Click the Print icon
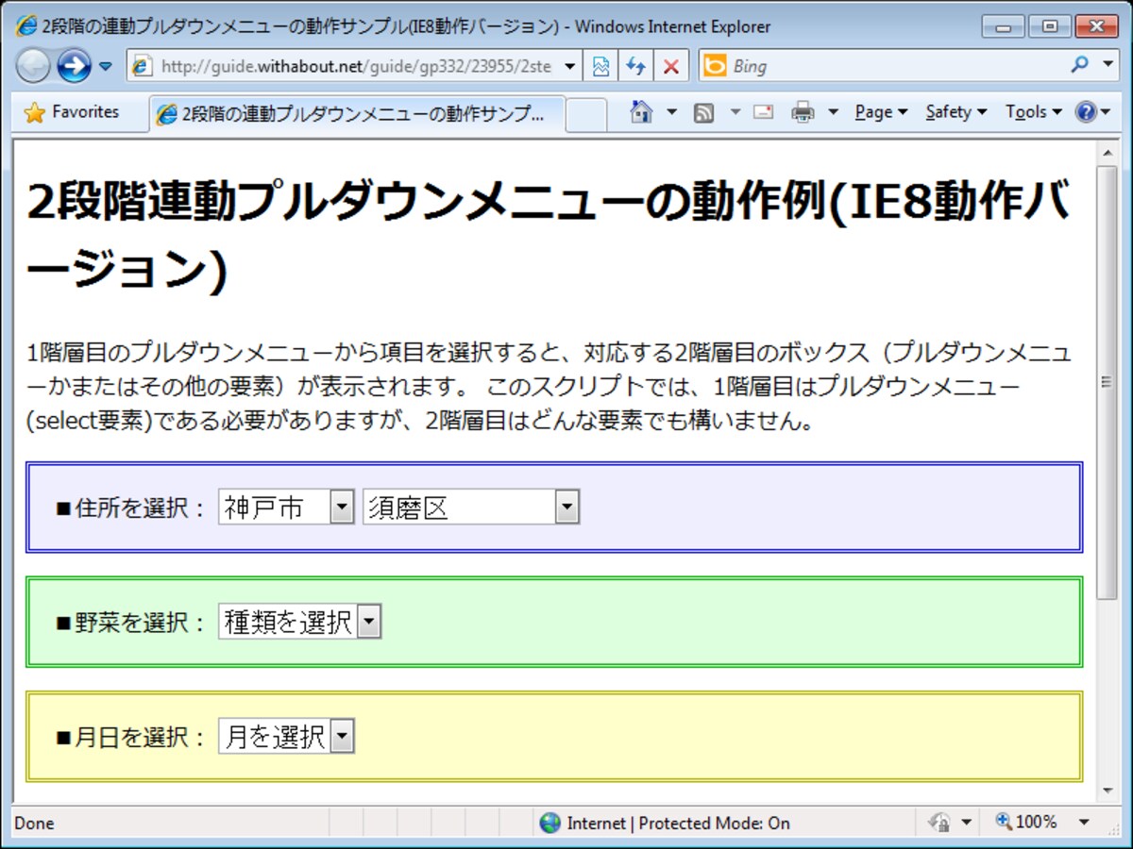1133x849 pixels. coord(803,112)
